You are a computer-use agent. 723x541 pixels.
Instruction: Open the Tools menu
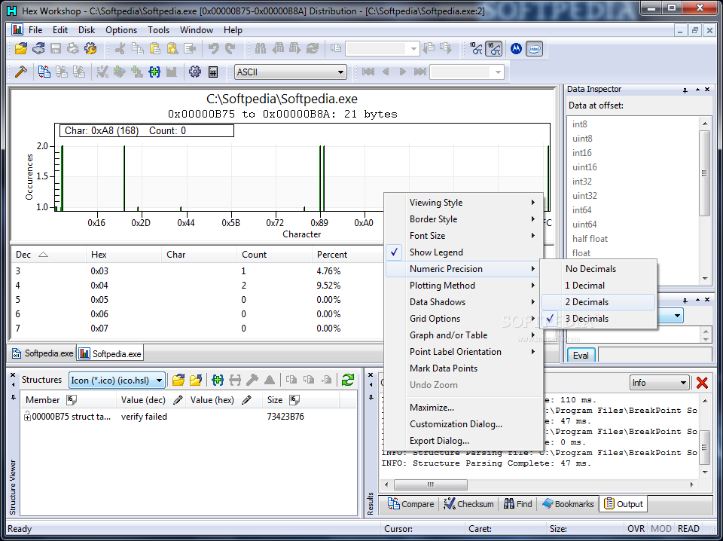158,30
